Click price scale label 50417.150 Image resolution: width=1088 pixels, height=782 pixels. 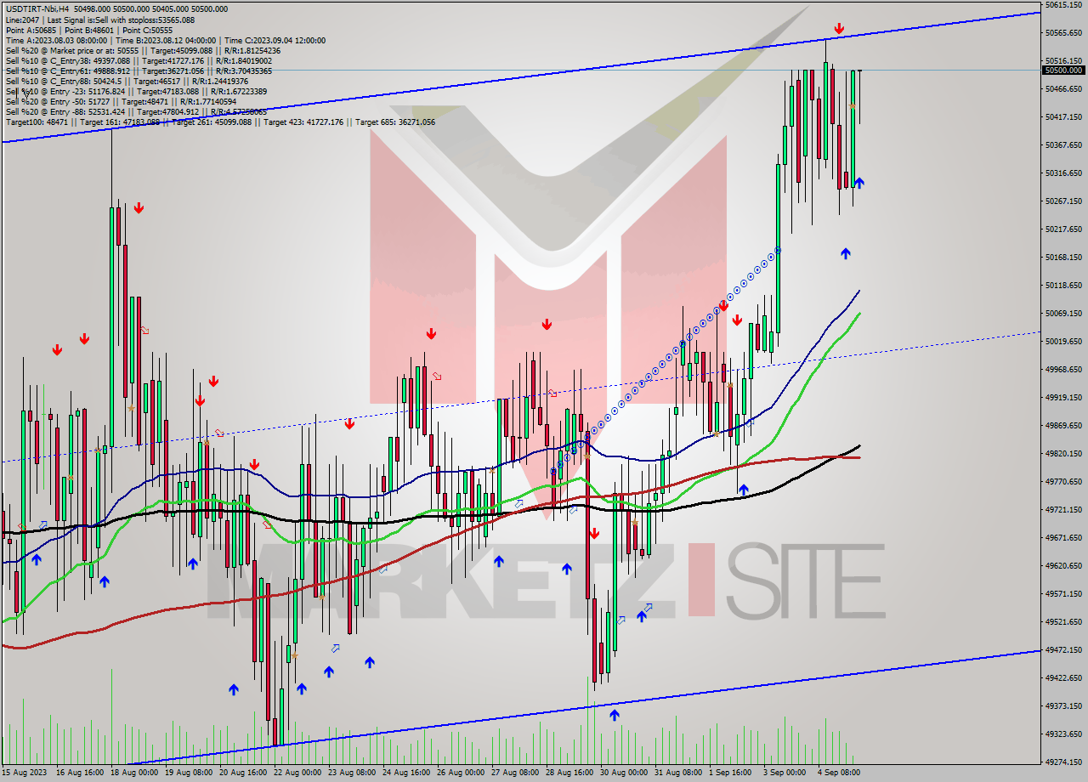(1063, 116)
